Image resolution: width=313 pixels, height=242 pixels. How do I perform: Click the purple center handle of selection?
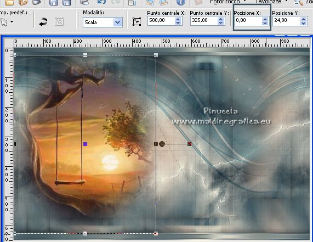pyautogui.click(x=85, y=144)
